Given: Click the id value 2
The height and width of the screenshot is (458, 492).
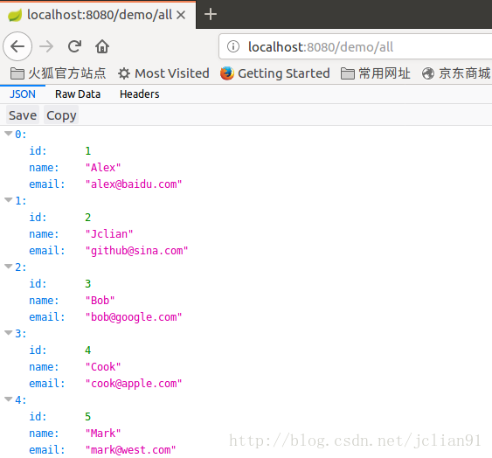Looking at the screenshot, I should click(x=88, y=218).
